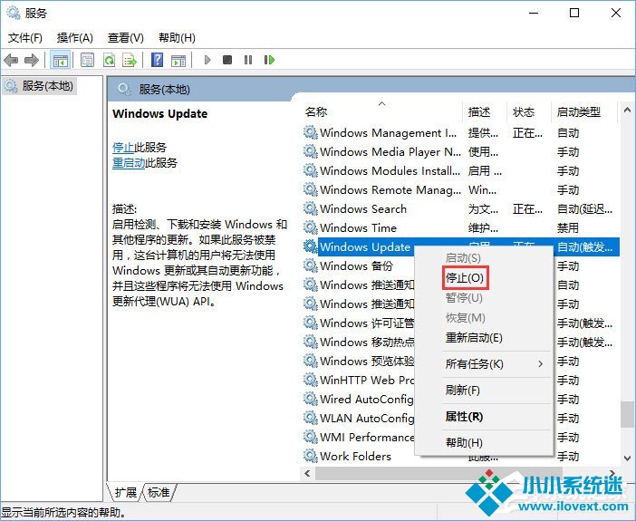Open the 查看(V) menu
Screen dimensions: 636x521
coord(126,38)
